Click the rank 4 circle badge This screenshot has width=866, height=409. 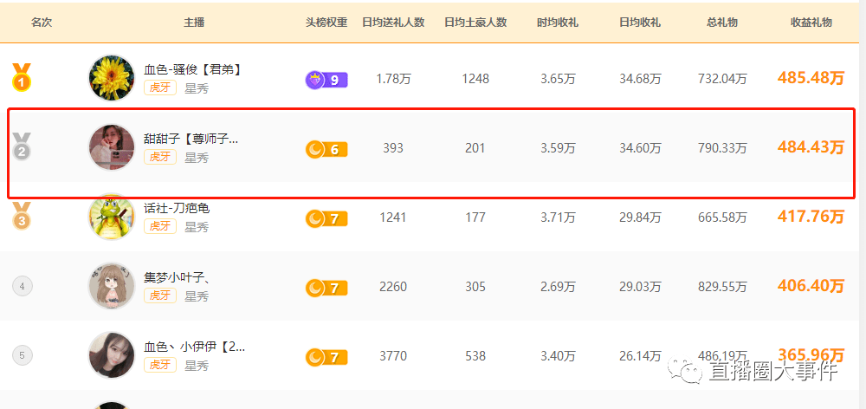(x=23, y=286)
